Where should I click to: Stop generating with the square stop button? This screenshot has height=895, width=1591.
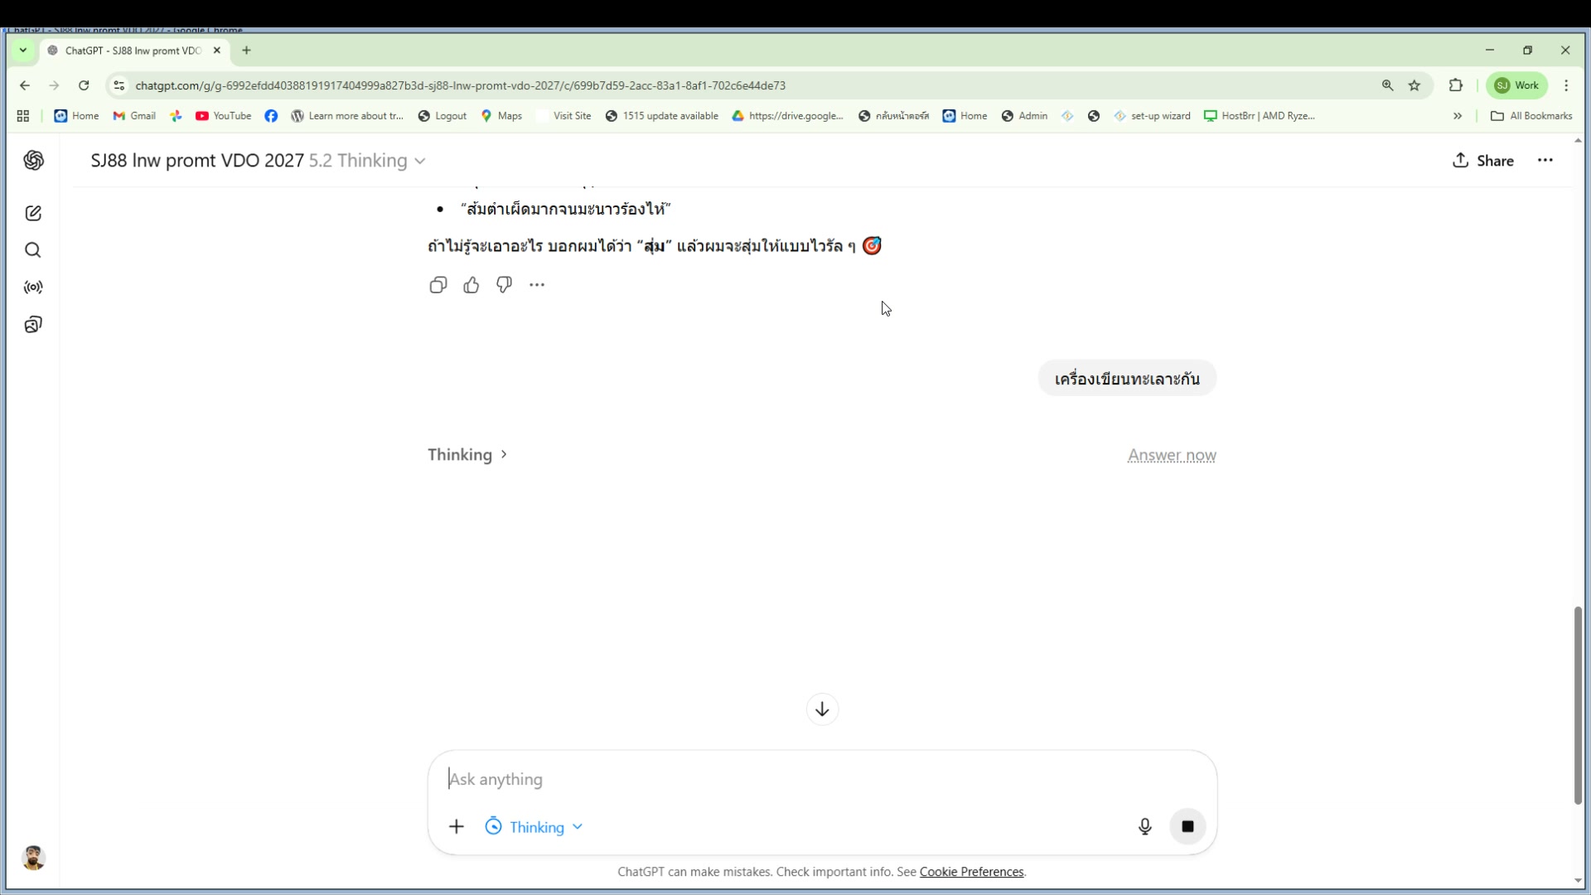(1187, 826)
